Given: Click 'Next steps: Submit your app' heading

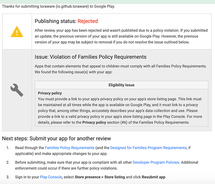Looking at the screenshot, I should [57, 138].
